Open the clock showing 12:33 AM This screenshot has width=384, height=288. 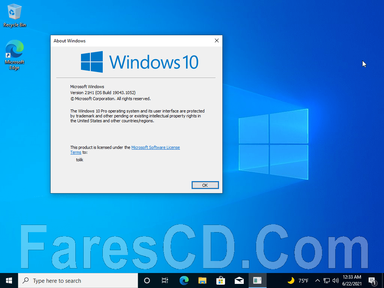(x=352, y=280)
